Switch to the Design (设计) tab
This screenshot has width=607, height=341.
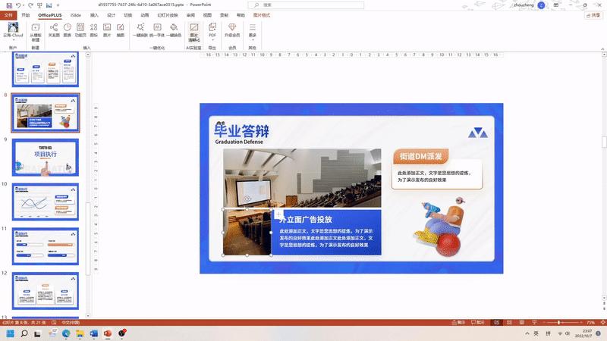click(x=111, y=15)
